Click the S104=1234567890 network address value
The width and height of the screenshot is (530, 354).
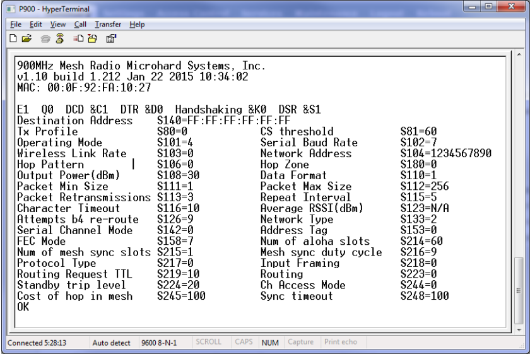pos(446,153)
